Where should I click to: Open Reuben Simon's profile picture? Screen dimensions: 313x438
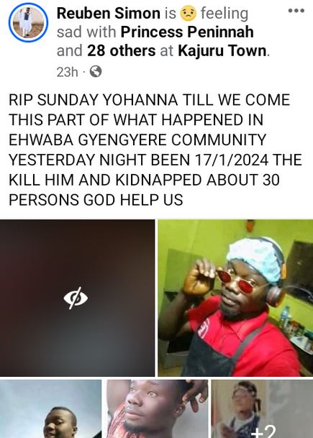coord(28,22)
